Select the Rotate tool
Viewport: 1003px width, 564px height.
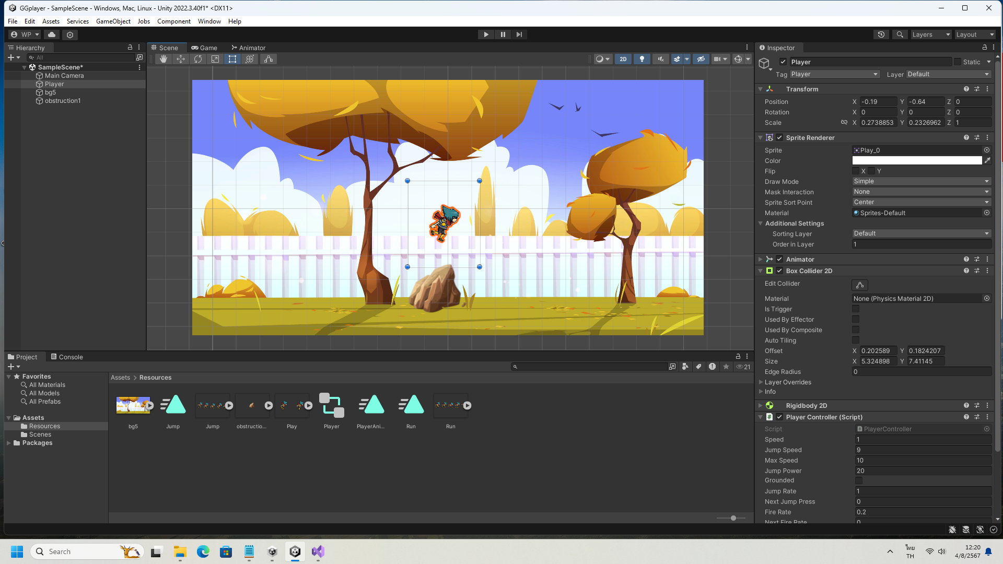[x=197, y=59]
